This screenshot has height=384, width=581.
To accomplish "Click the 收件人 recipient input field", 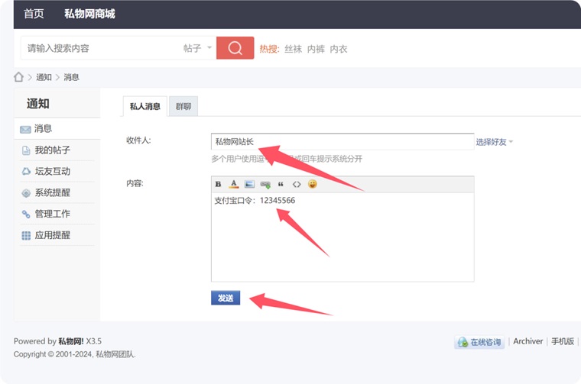I will click(x=342, y=142).
